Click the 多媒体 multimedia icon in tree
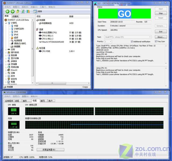172x161 pixels. click(x=9, y=61)
